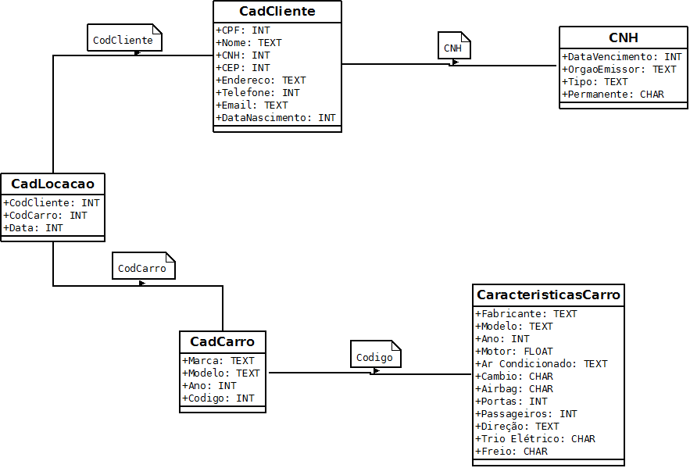Viewport: 690px width, 468px height.
Task: Click the Marca: TEXT attribute in CadCarro
Action: 219,361
